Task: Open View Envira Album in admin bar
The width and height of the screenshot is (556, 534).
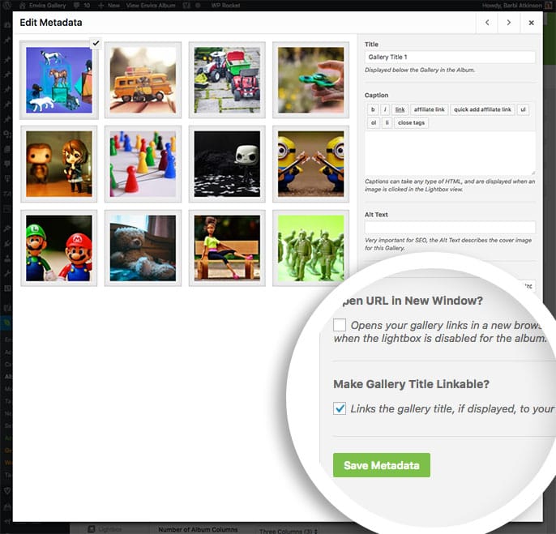Action: pyautogui.click(x=151, y=6)
